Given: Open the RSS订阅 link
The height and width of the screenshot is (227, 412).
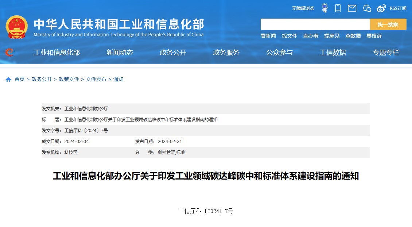Looking at the screenshot, I should pyautogui.click(x=398, y=8).
